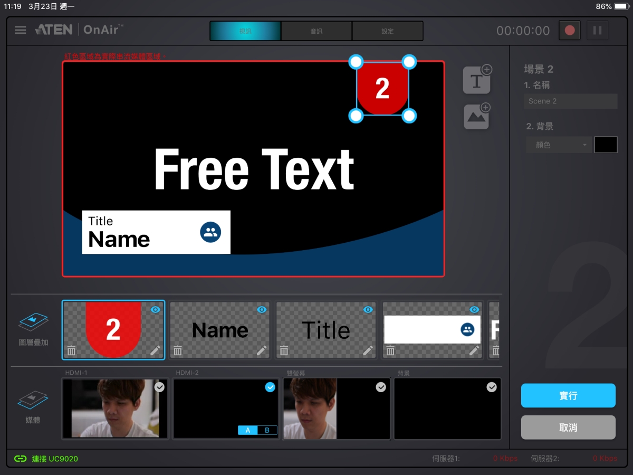
Task: Select the 雙螢幕 dual-screen thumbnail
Action: [337, 408]
